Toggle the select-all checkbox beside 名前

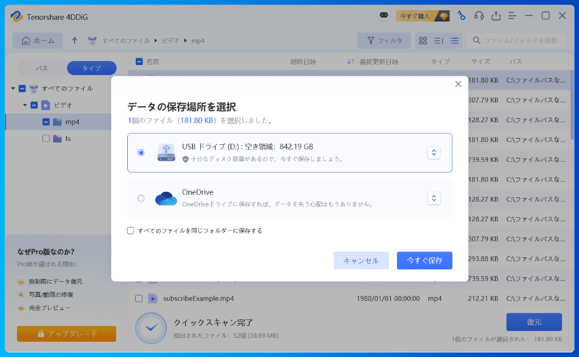point(139,61)
